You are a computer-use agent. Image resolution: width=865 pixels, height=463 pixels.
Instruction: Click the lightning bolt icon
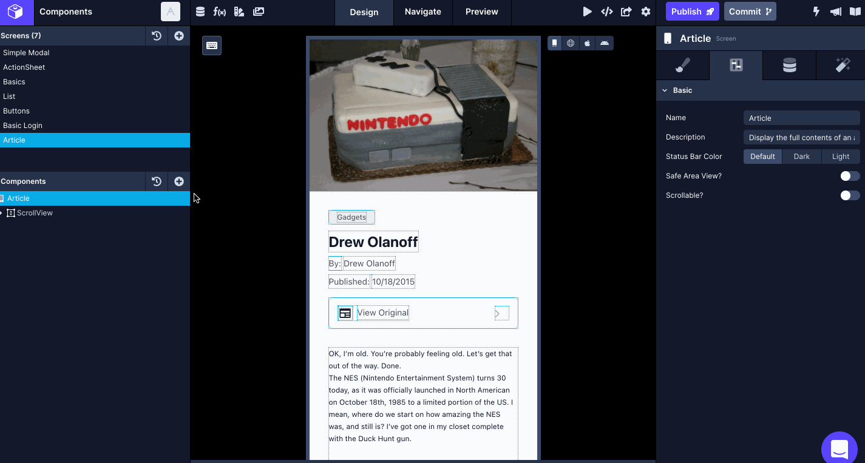point(816,12)
